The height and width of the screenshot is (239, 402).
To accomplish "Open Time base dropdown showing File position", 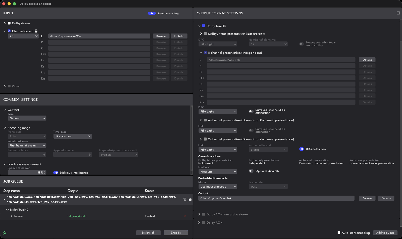I will click(x=73, y=136).
